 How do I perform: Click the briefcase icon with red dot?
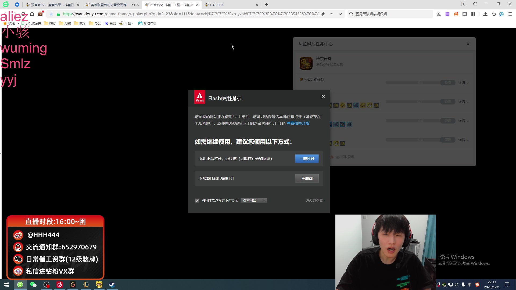[x=41, y=14]
